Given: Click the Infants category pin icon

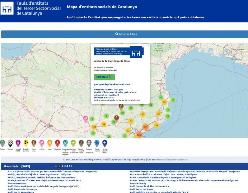Looking at the screenshot, I should click(42, 143).
